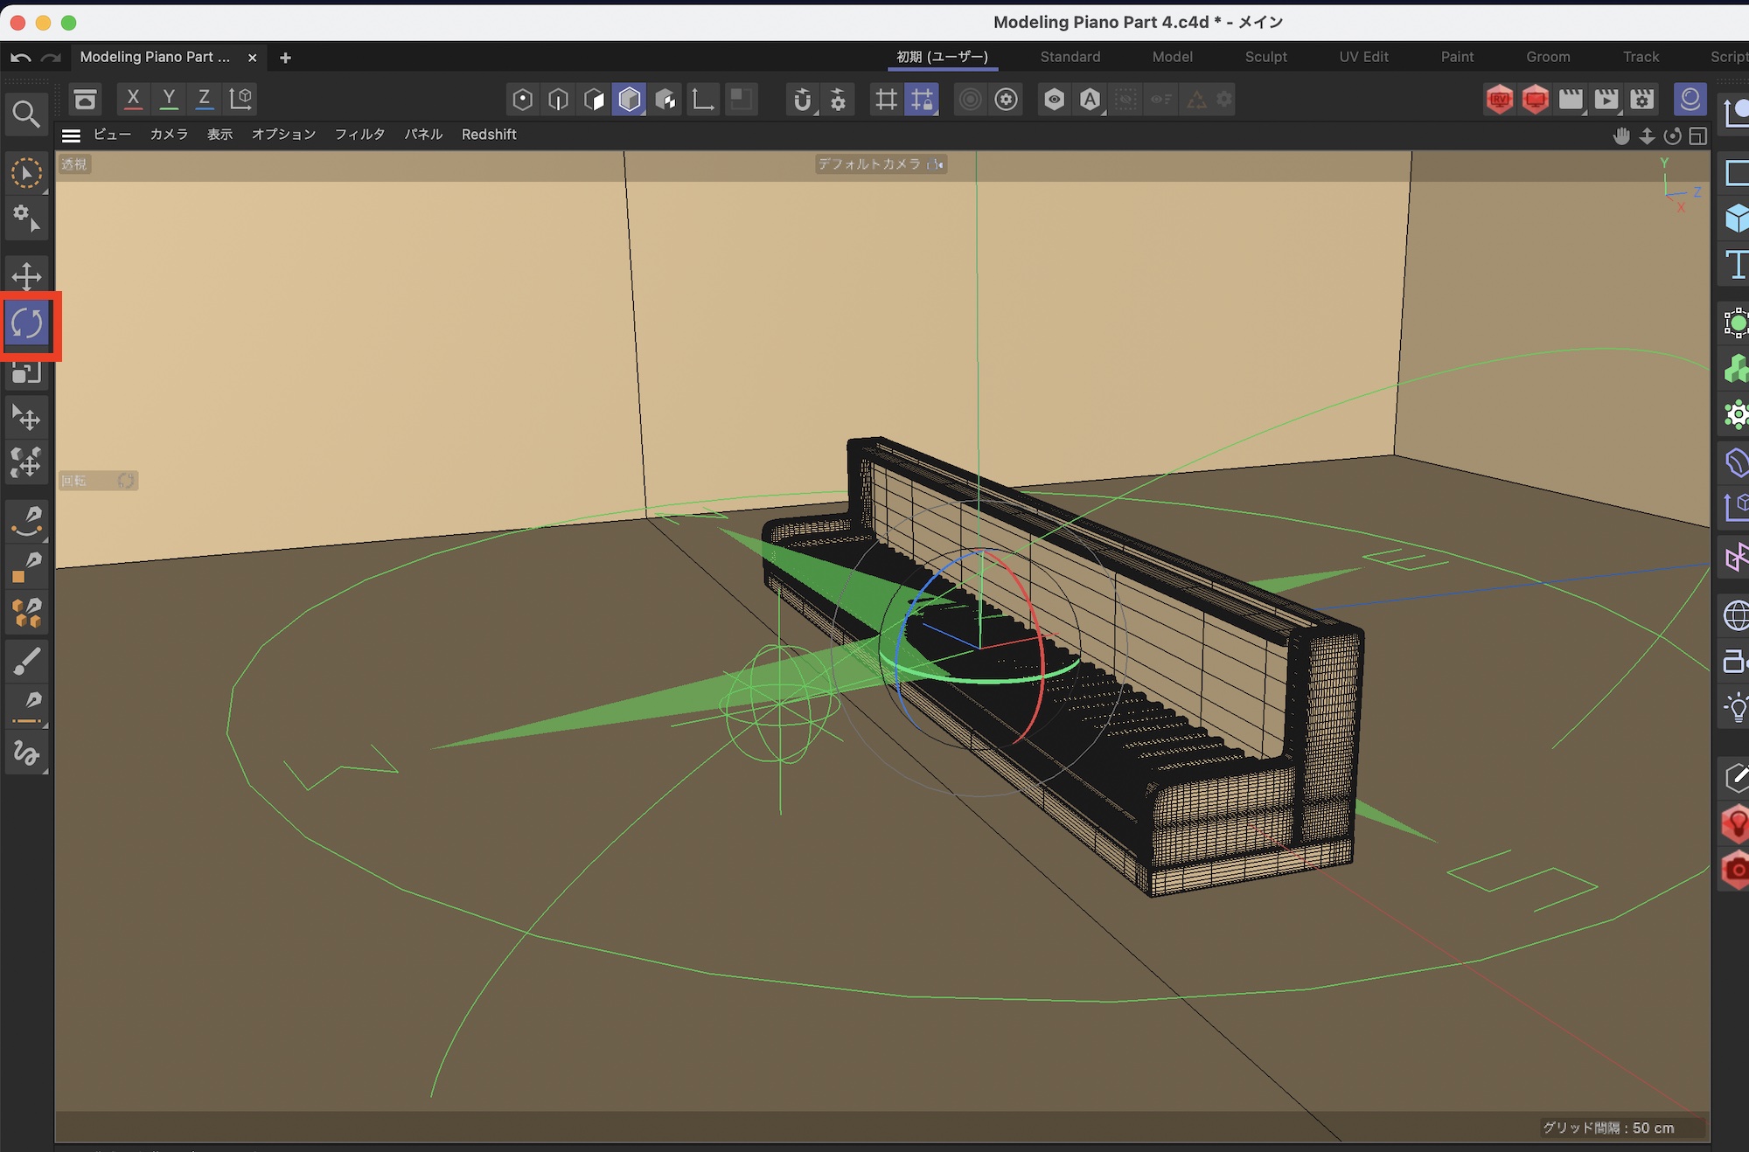Select the Scale tool
The width and height of the screenshot is (1749, 1152).
[26, 374]
